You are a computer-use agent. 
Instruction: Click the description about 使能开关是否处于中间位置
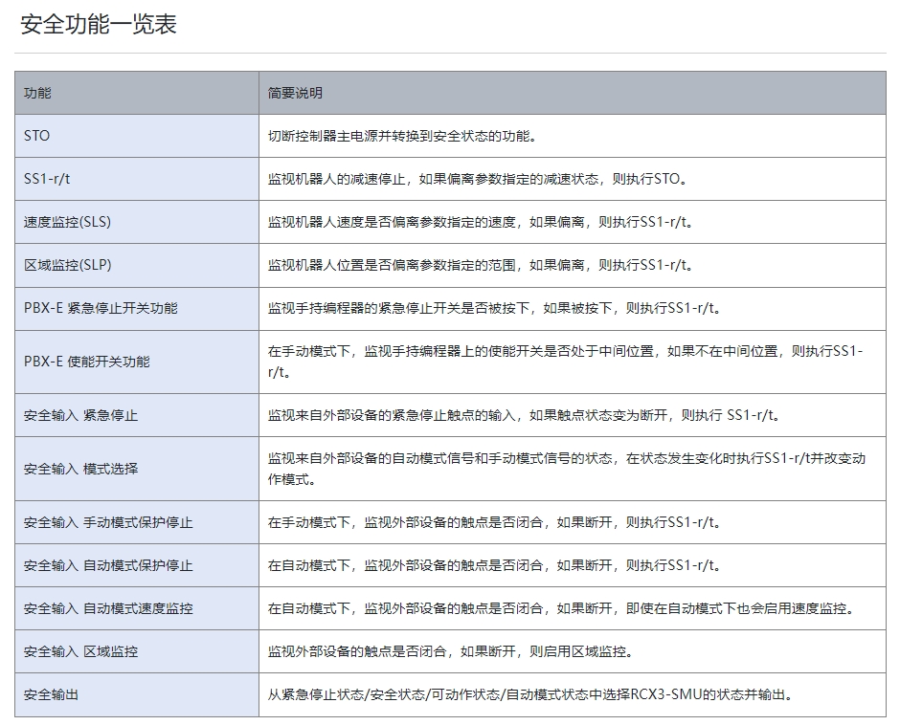coord(573,362)
